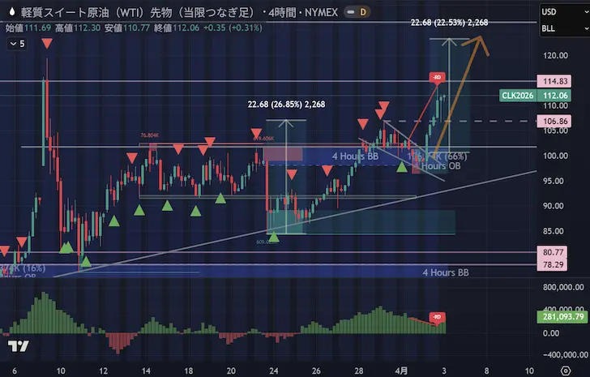Screen dimensions: 590x377
Task: Click the TradingView logo
Action: pos(20,346)
